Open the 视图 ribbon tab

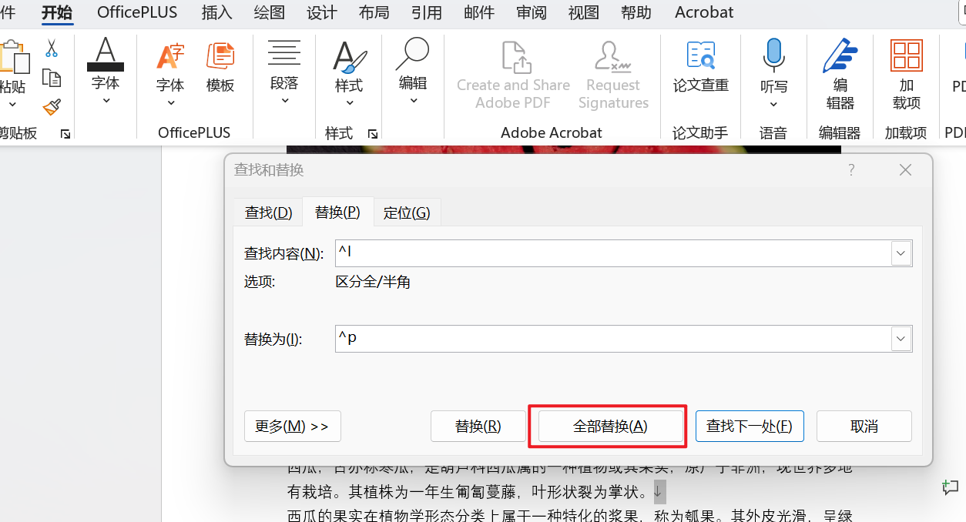(x=584, y=12)
